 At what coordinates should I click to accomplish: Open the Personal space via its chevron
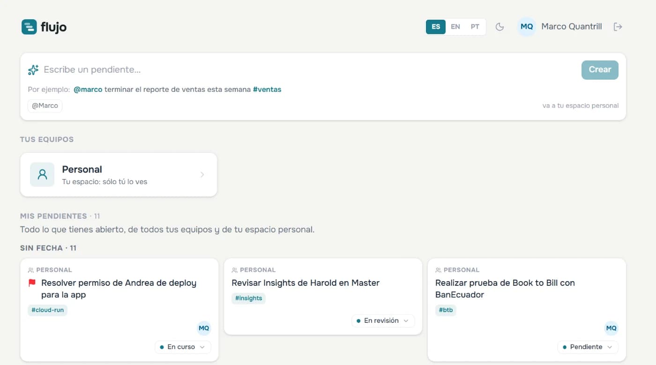[x=202, y=175]
